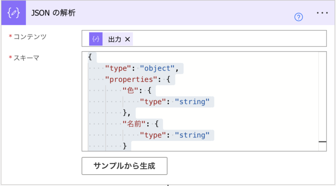336x186 pixels.
Task: Click "string" value under 色 property
Action: [192, 102]
